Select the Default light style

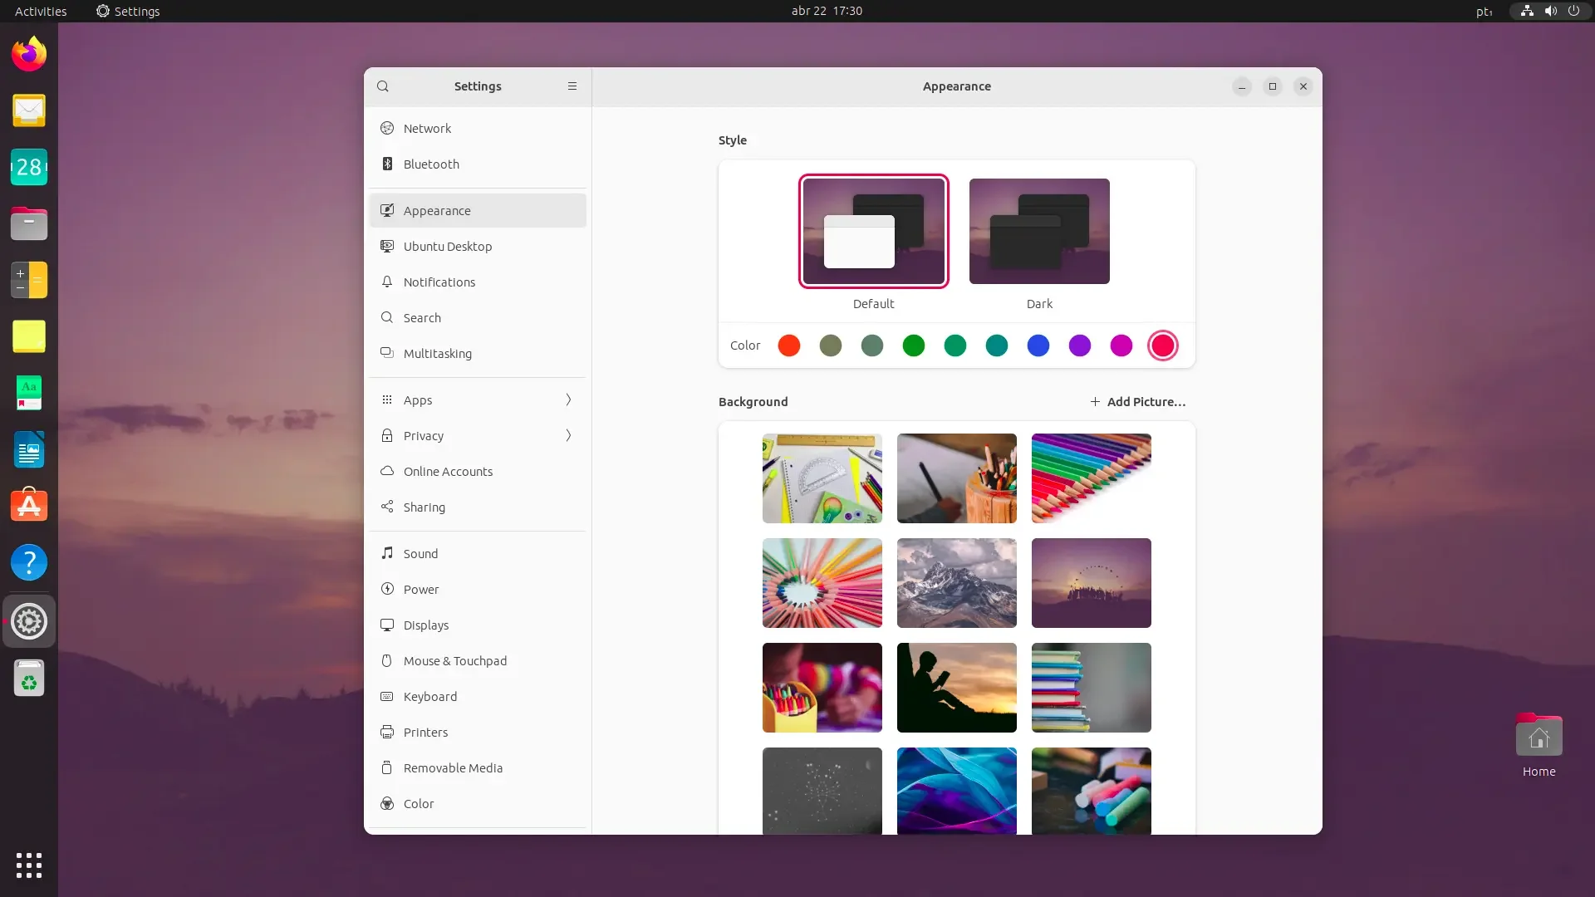(x=874, y=232)
